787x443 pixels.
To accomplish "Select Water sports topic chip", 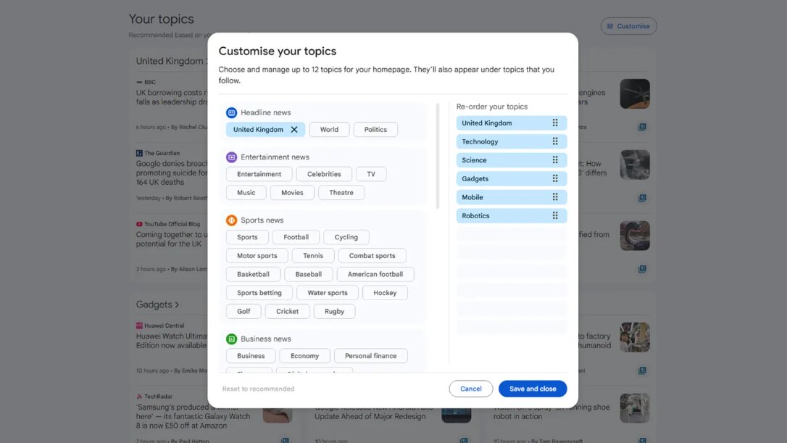I will point(328,293).
